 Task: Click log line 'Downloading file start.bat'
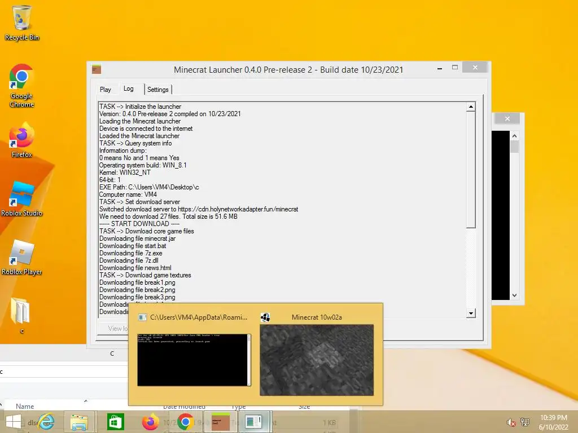coord(133,246)
